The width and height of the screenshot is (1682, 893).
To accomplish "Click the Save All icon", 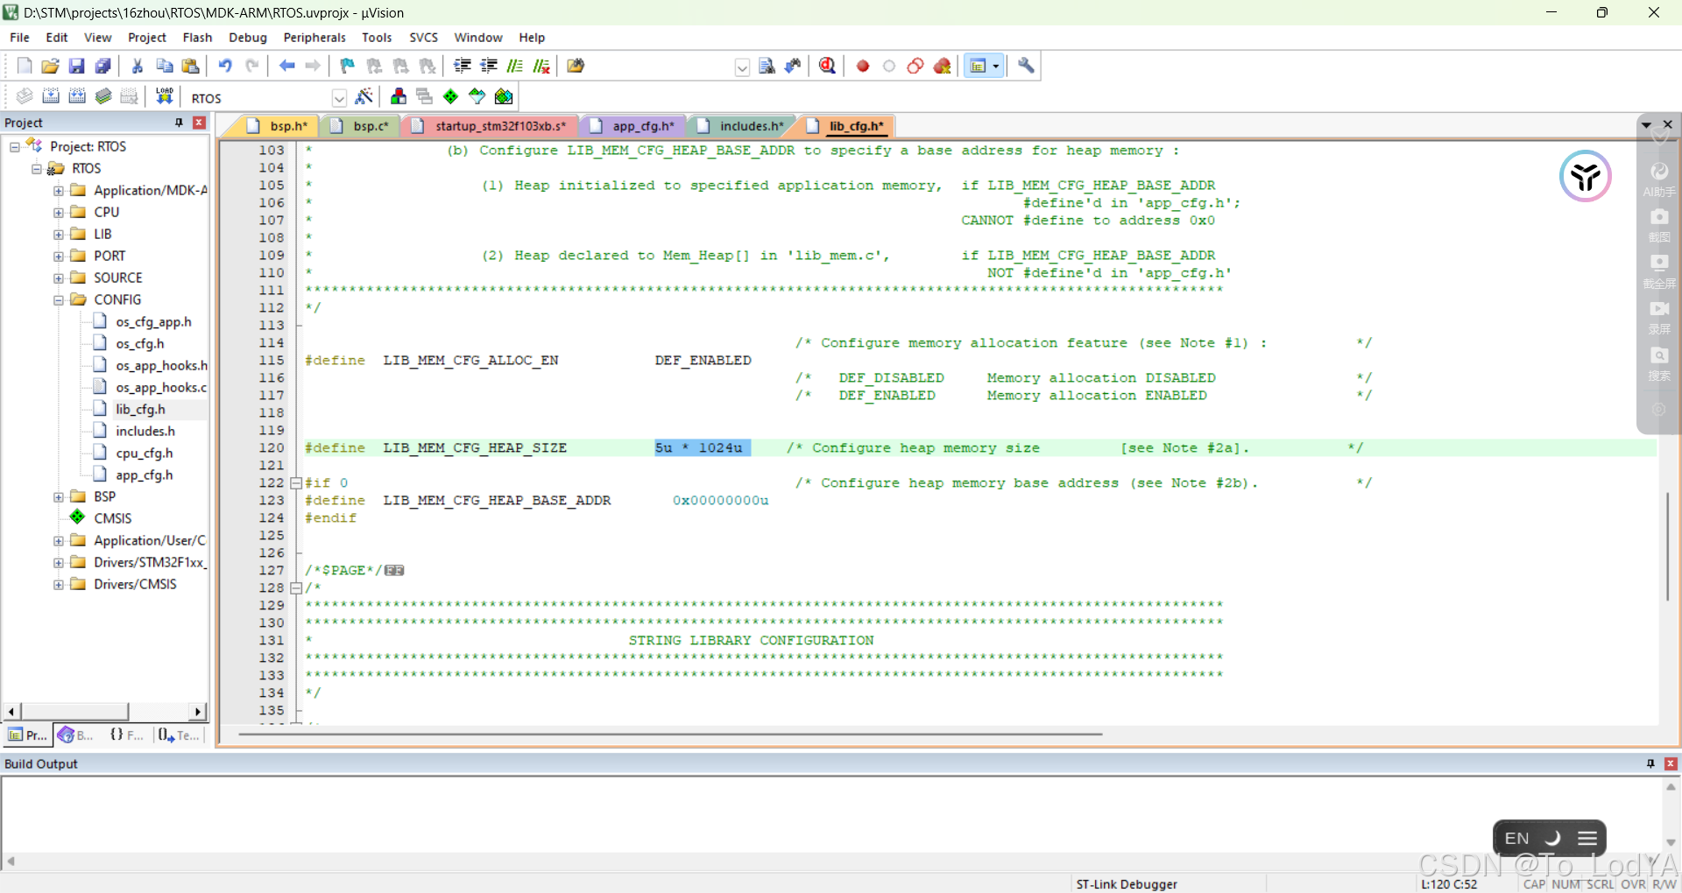I will click(103, 66).
